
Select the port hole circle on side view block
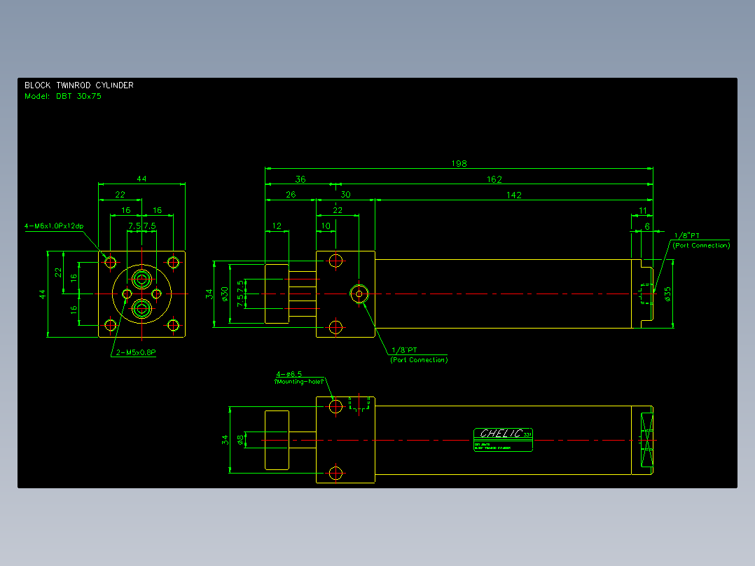[359, 294]
